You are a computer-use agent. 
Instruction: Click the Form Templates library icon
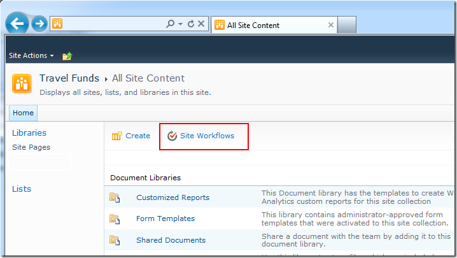click(115, 219)
